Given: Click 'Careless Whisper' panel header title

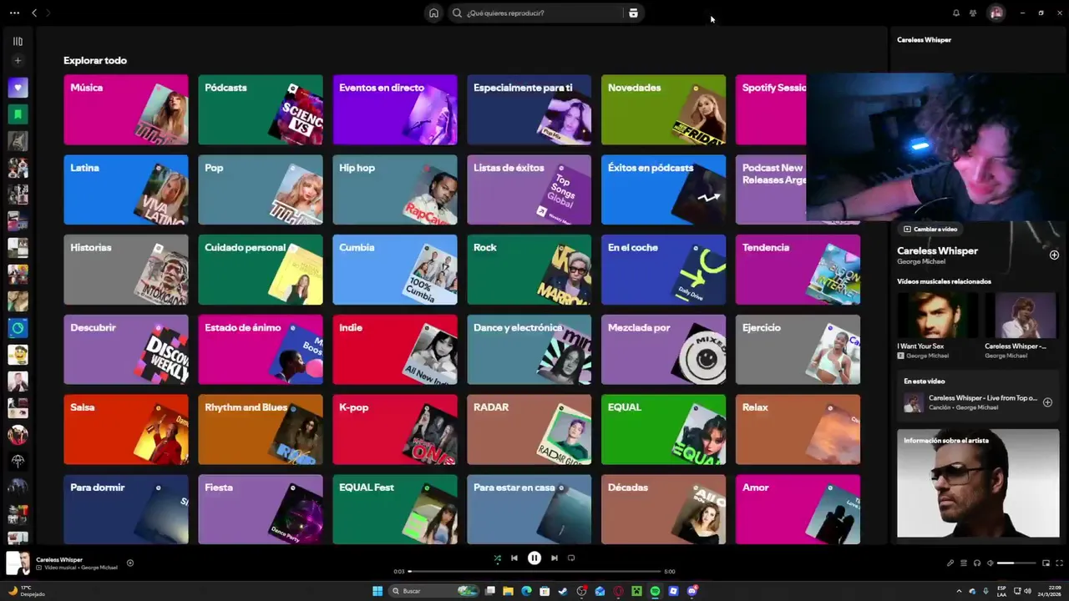Looking at the screenshot, I should (924, 40).
